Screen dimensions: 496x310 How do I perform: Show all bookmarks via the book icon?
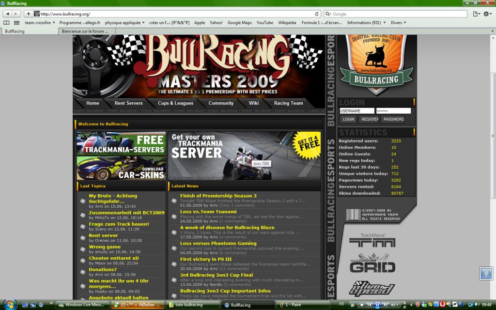tap(6, 23)
